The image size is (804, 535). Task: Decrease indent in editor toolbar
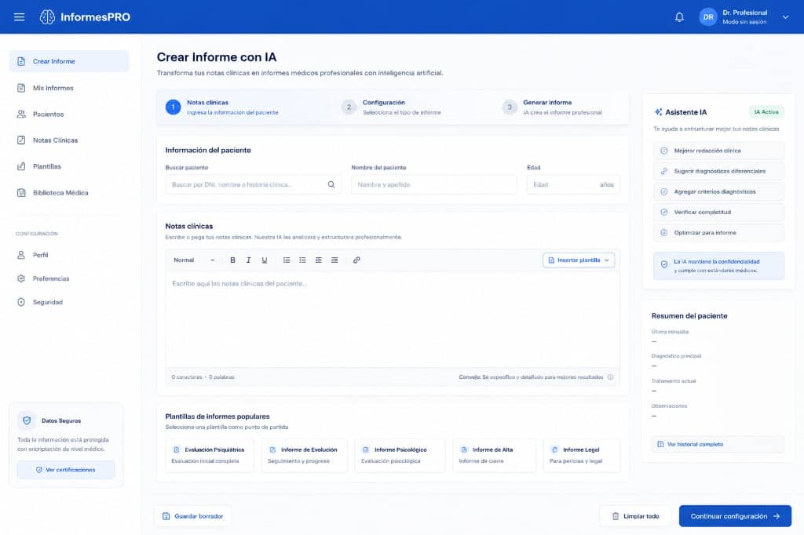click(x=319, y=260)
